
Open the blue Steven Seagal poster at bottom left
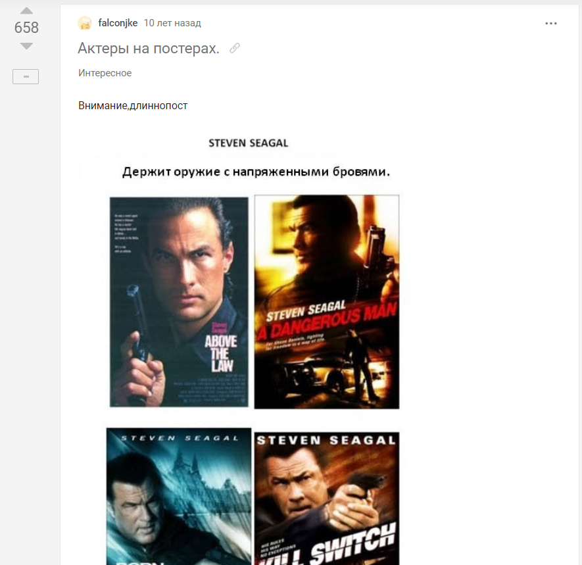pyautogui.click(x=179, y=497)
